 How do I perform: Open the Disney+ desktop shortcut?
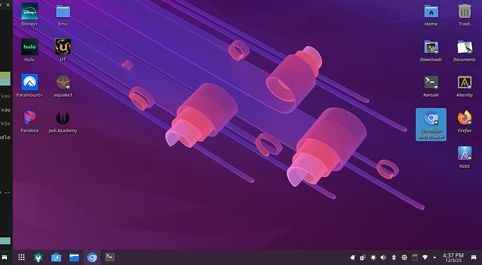point(29,12)
